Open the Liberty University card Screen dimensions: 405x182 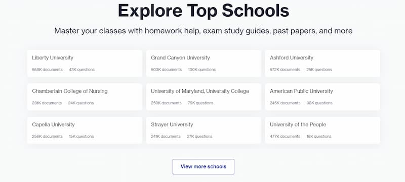point(85,64)
